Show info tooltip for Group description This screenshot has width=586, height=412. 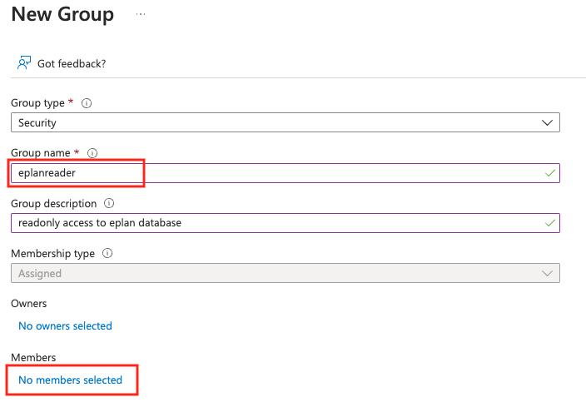[x=109, y=203]
